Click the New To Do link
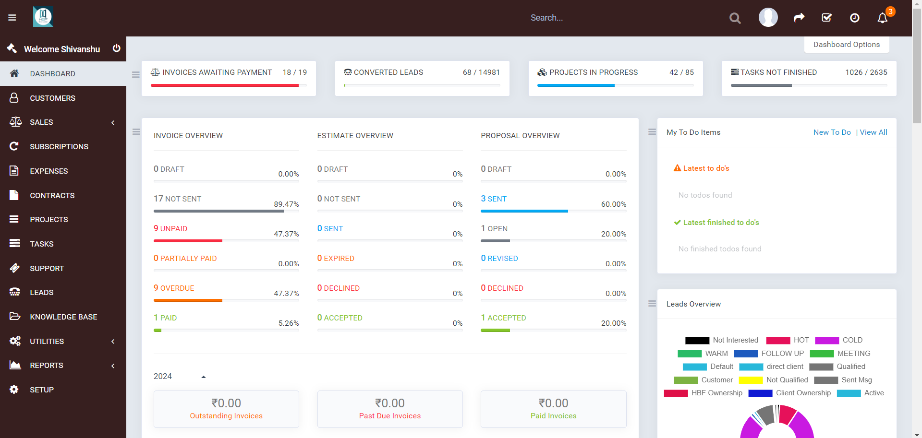922x438 pixels. pos(832,132)
